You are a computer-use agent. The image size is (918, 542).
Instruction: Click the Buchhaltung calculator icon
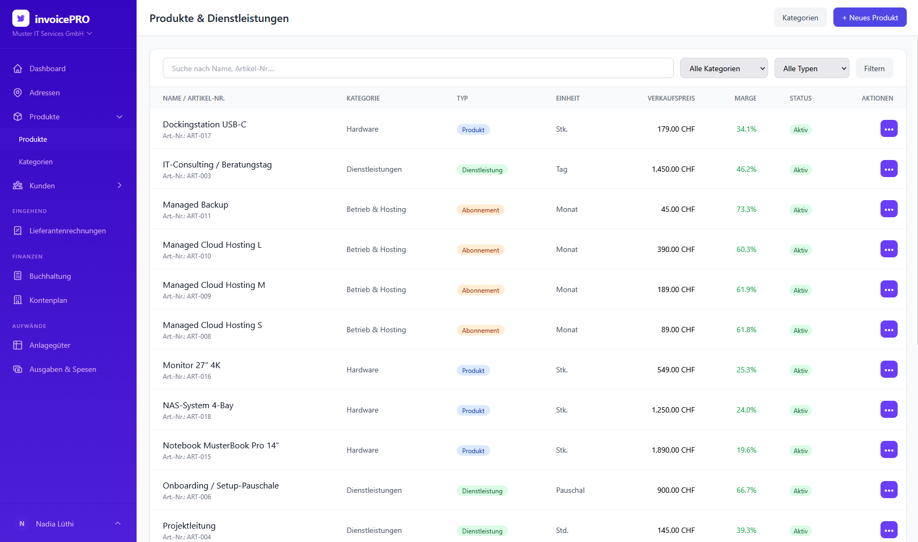(x=18, y=276)
